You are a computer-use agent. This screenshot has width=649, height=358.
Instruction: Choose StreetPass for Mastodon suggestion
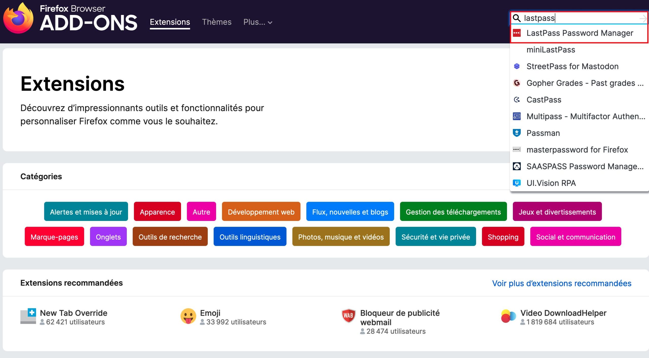pyautogui.click(x=579, y=67)
